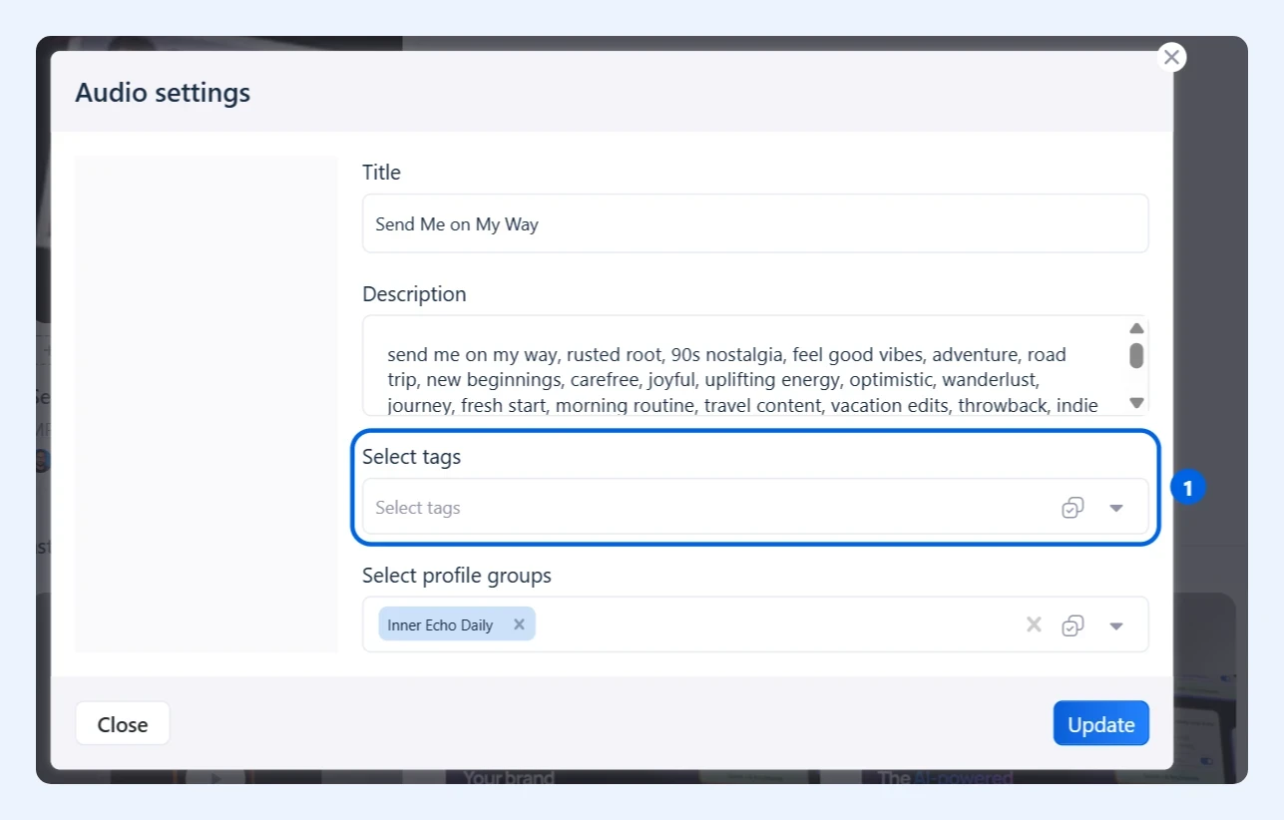The width and height of the screenshot is (1284, 820).
Task: Click the Inner Echo Daily chip
Action: [440, 625]
